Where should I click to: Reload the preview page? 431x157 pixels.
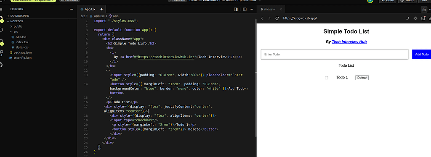click(277, 18)
